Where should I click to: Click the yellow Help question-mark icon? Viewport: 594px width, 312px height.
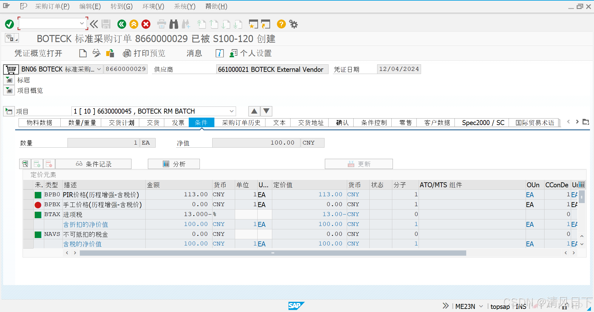click(281, 24)
